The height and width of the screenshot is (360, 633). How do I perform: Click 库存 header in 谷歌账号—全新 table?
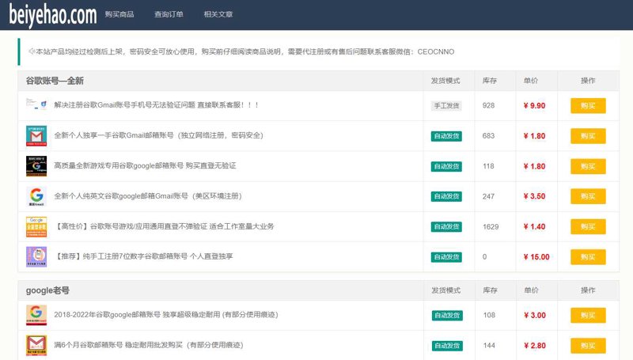(x=490, y=81)
